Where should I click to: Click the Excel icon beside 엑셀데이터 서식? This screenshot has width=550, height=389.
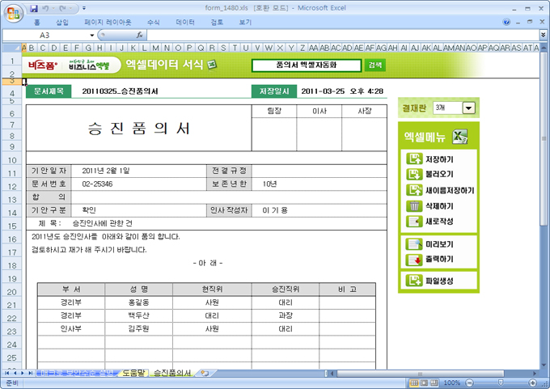coord(212,65)
